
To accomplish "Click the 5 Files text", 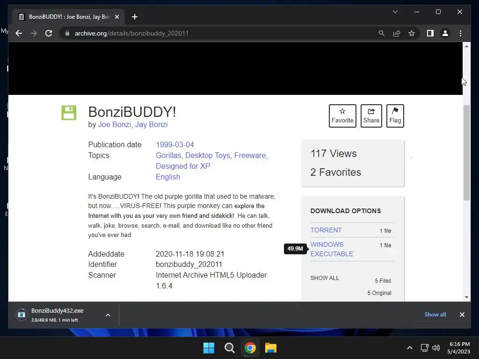I will [383, 281].
